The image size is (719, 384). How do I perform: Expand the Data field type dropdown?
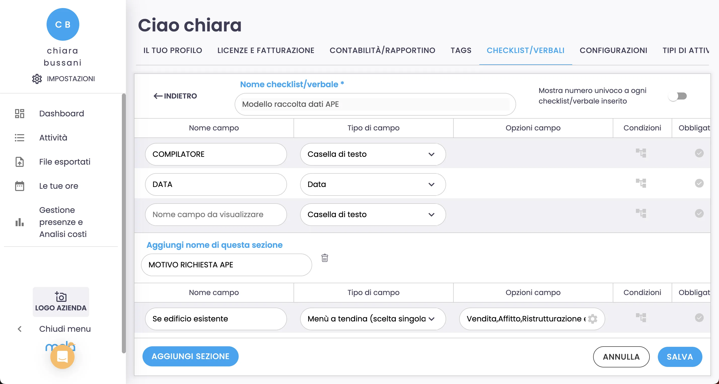pos(373,184)
